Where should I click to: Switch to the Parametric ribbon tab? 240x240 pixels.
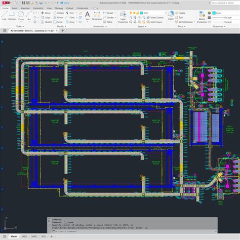tap(38, 8)
